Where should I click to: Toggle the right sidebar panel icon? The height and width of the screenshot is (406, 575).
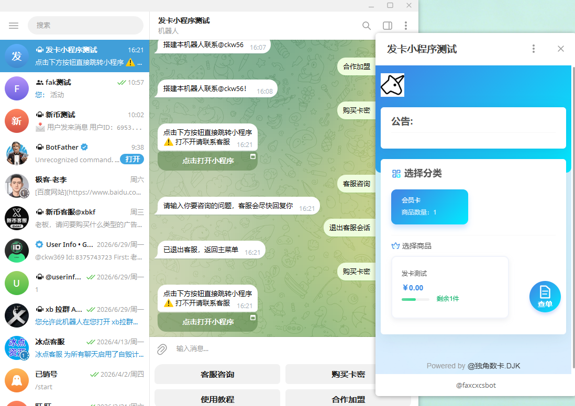pos(387,25)
